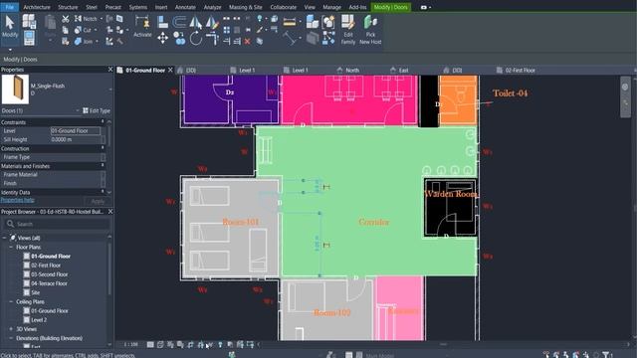Click the Visual Style icon in view control bar
Screen dimensions: 637x358
(160, 345)
